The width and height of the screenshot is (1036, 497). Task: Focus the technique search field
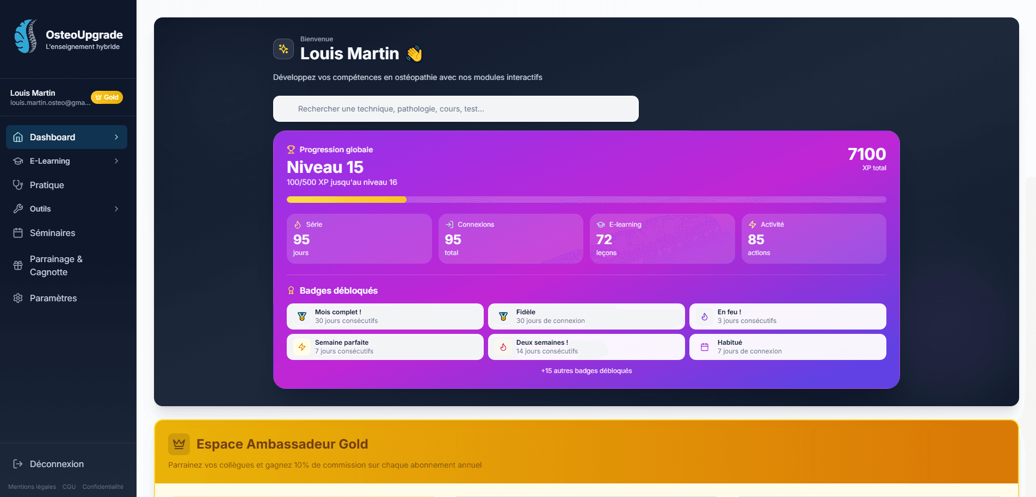point(456,109)
